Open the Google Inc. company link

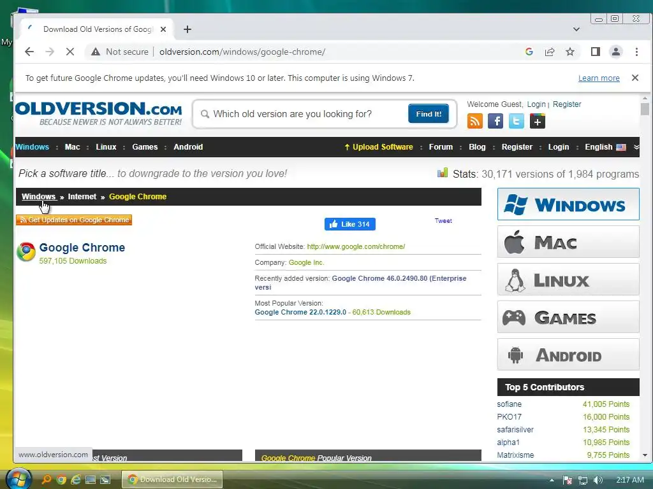pyautogui.click(x=307, y=263)
